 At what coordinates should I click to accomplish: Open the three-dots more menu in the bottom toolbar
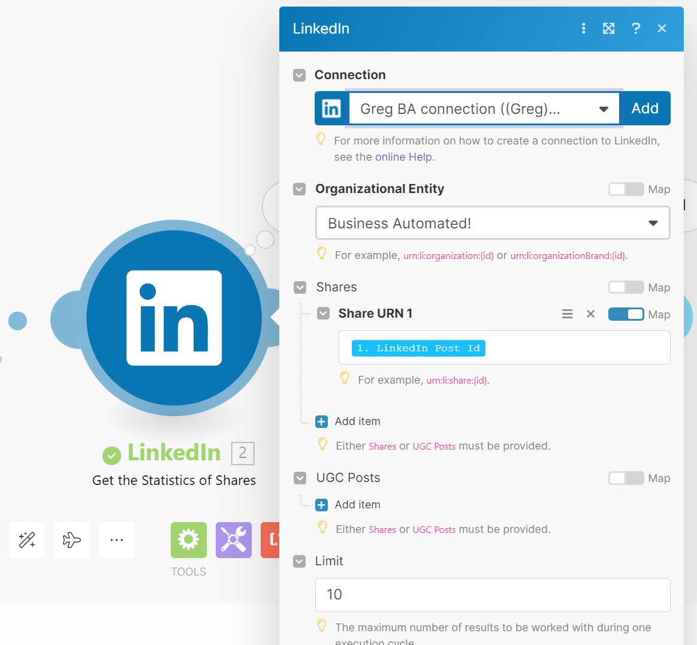[x=116, y=540]
